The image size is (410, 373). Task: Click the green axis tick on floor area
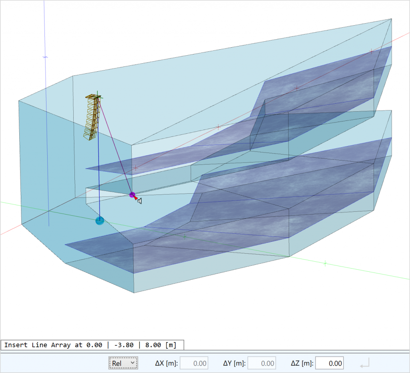click(x=185, y=237)
